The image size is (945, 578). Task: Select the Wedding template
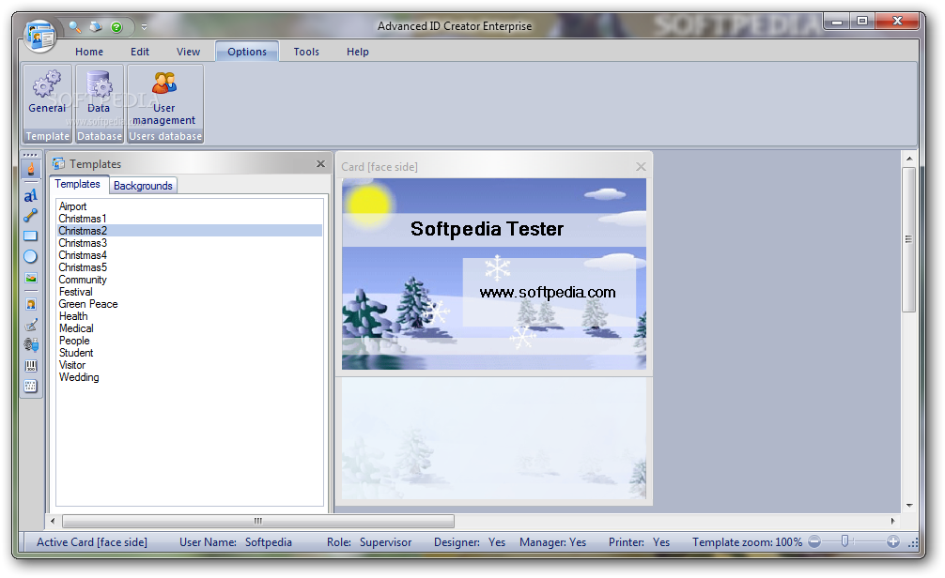(x=190, y=377)
